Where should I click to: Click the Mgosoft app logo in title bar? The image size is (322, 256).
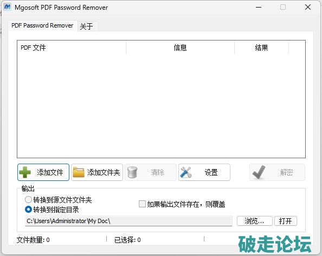coord(8,7)
